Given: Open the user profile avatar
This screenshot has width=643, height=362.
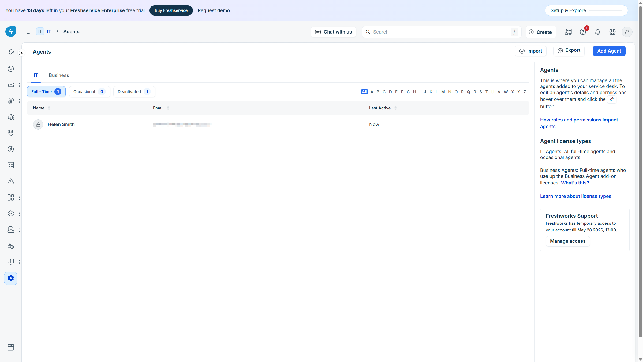Looking at the screenshot, I should [627, 32].
